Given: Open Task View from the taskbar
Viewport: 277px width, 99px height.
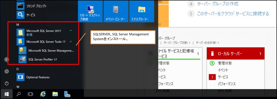Looking at the screenshot, I should (x=30, y=94).
